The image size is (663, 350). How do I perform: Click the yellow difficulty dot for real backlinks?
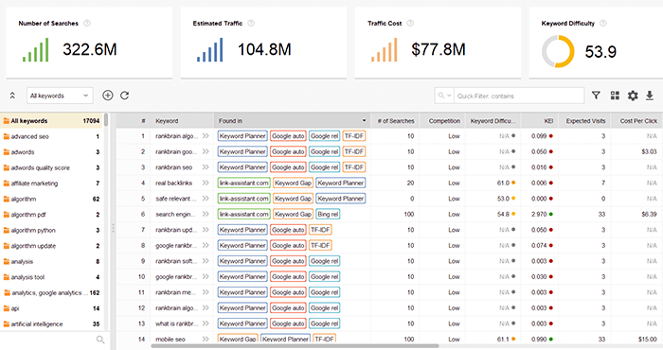pyautogui.click(x=513, y=183)
